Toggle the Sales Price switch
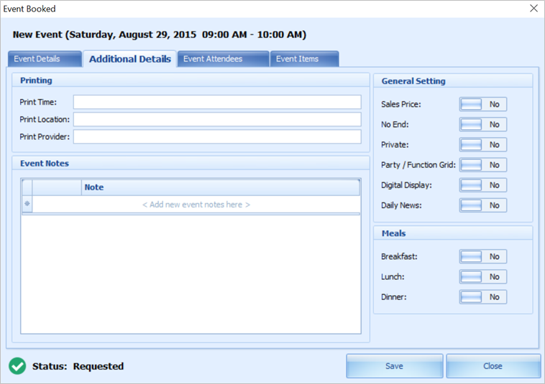This screenshot has height=384, width=545. point(482,104)
